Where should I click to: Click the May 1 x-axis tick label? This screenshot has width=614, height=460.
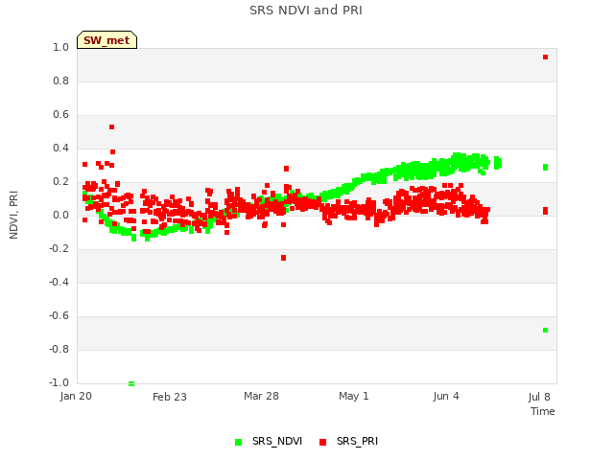tap(354, 396)
